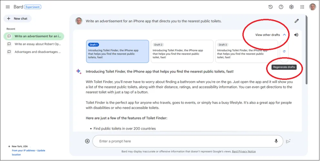
Task: Start a New chat
Action: coord(17,19)
